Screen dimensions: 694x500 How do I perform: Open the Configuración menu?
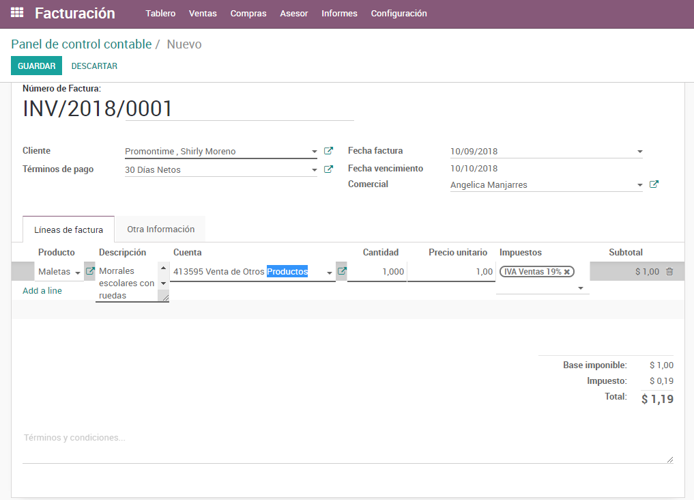399,13
